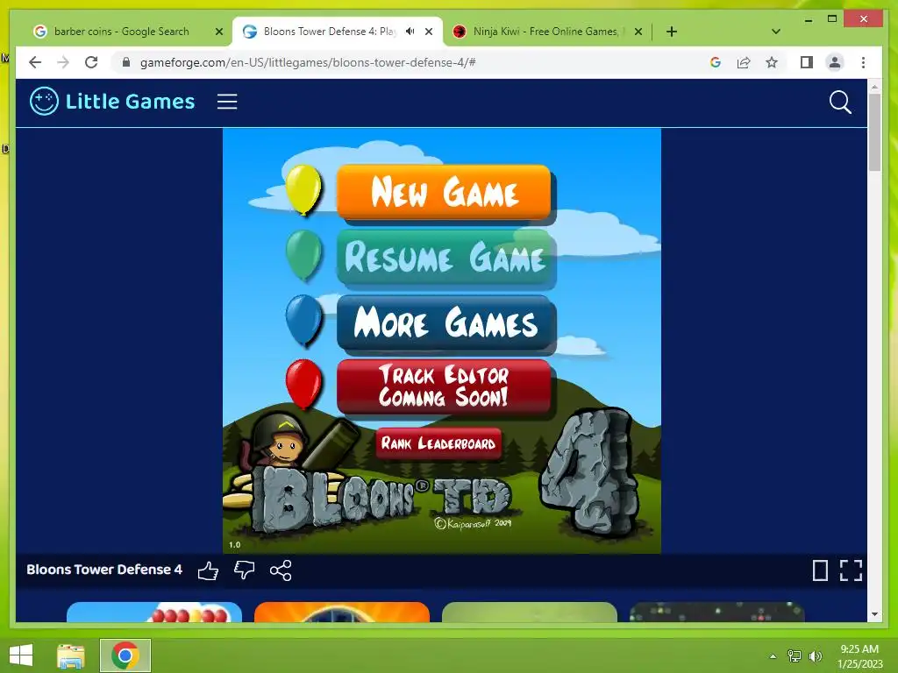Open the taskbar clock showing 9:25 AM

click(x=859, y=656)
